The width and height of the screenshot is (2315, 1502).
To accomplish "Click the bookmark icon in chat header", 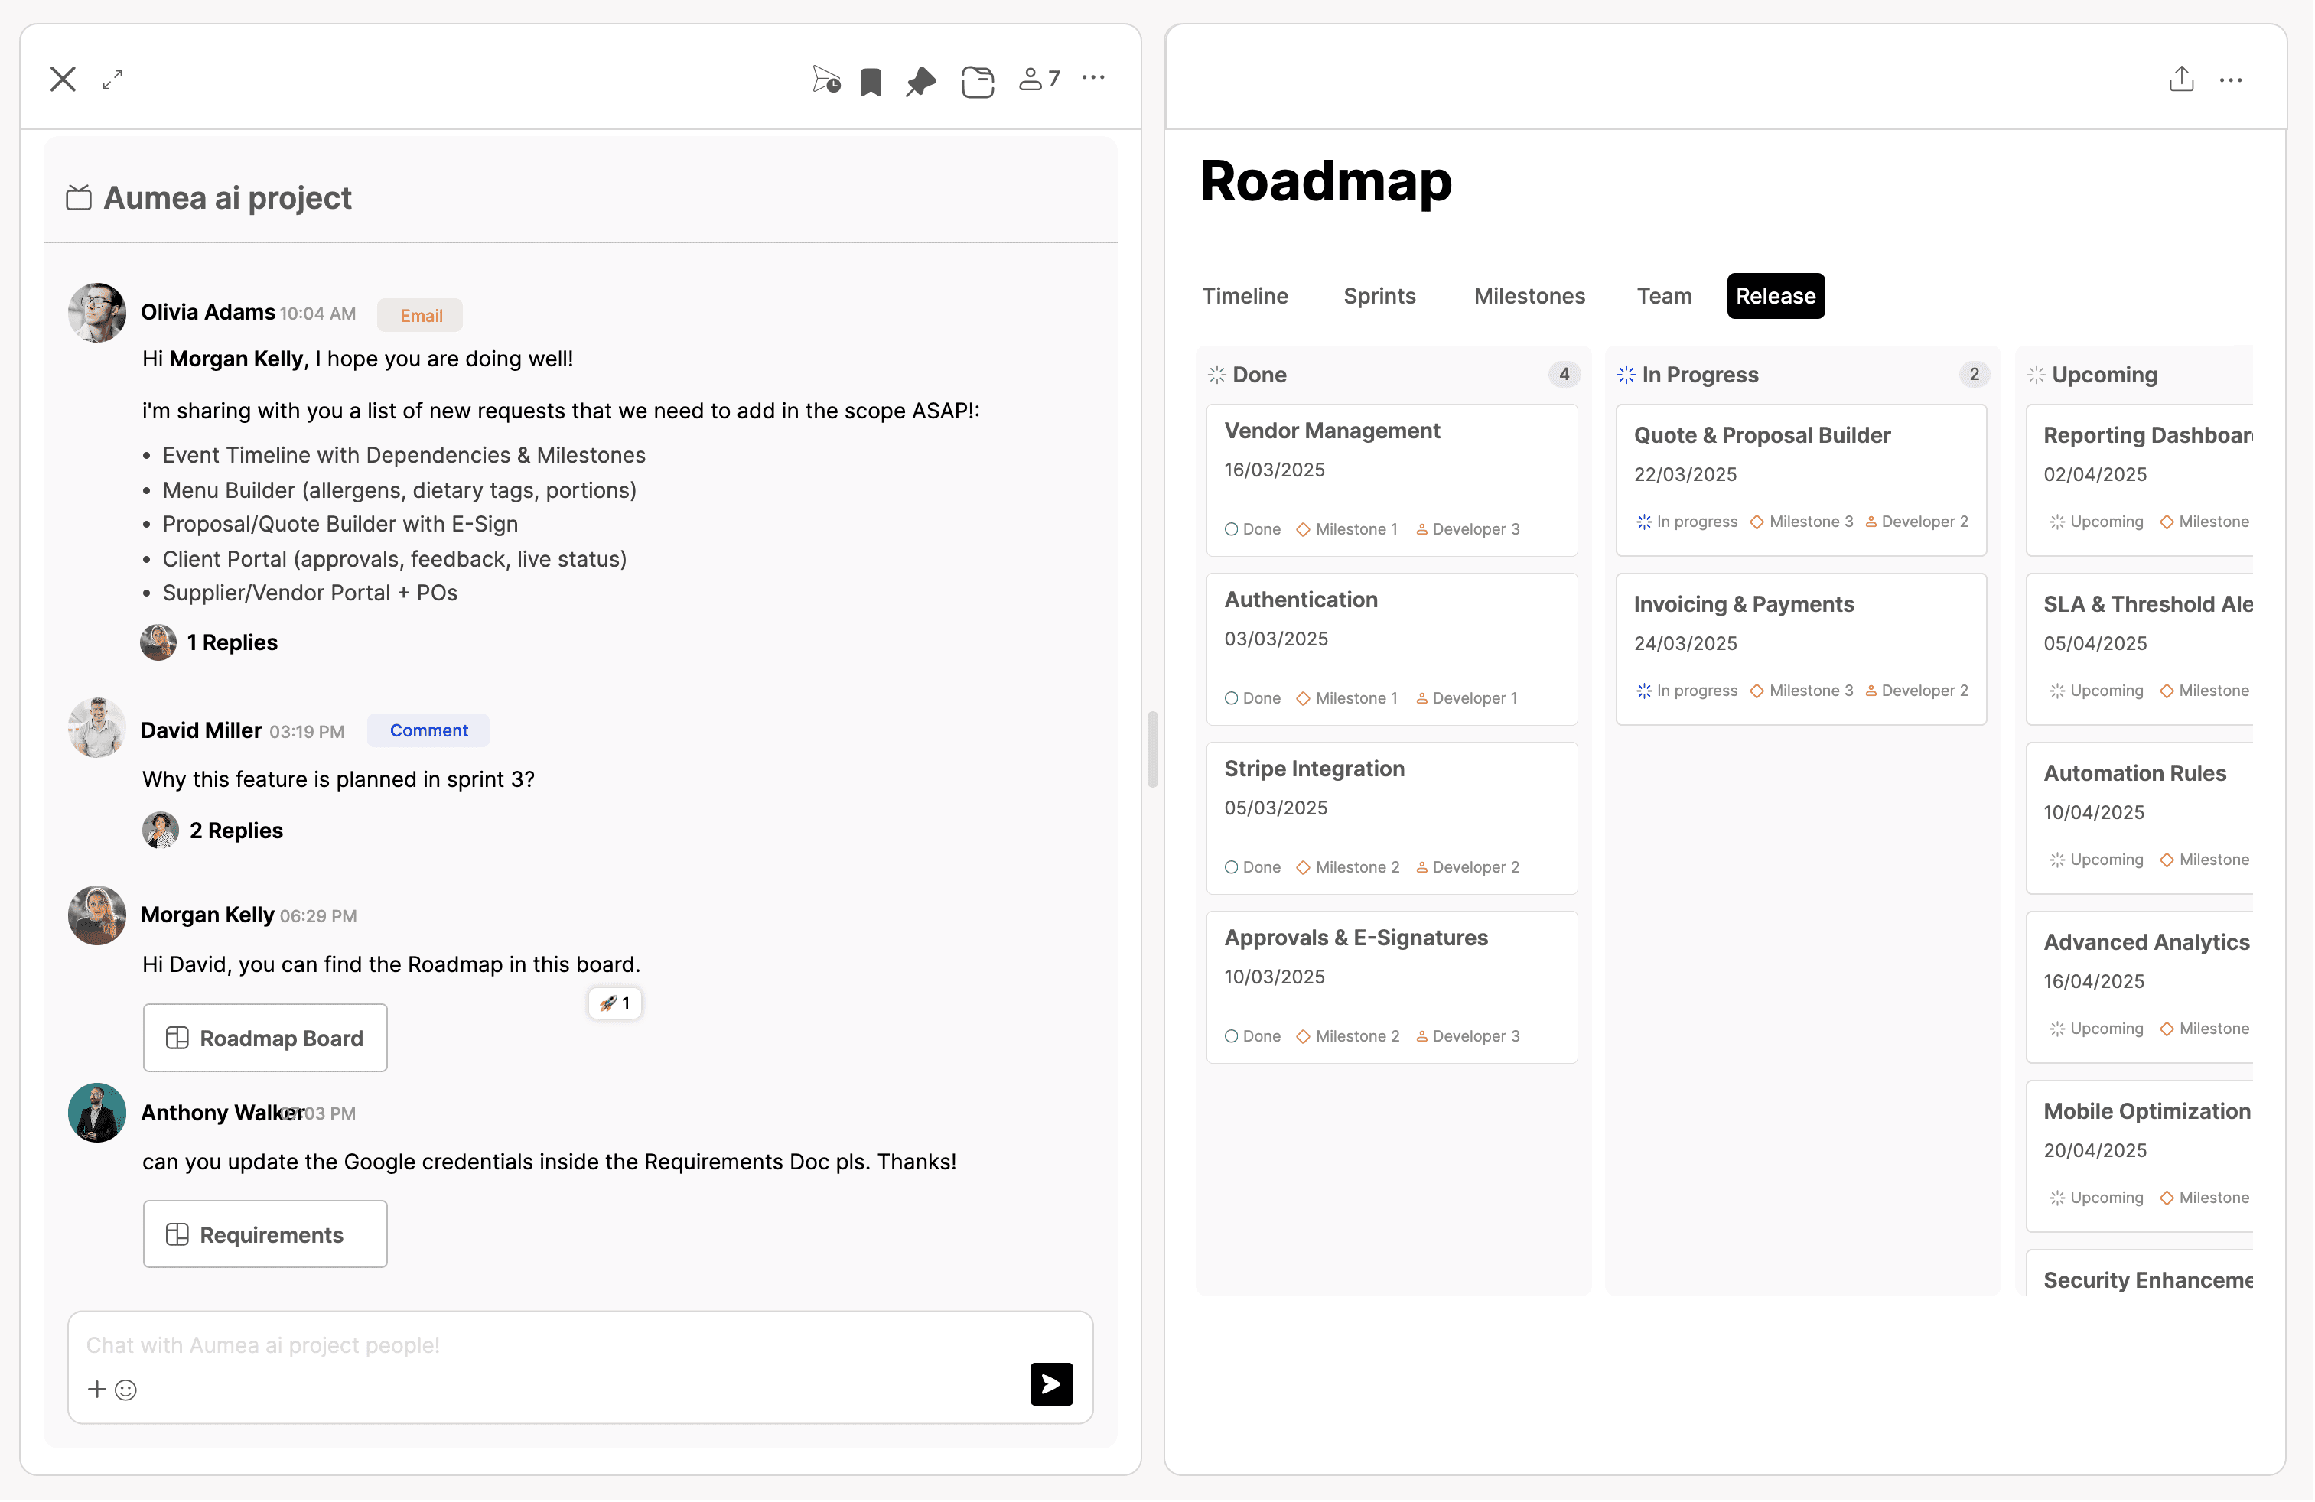I will pos(871,82).
